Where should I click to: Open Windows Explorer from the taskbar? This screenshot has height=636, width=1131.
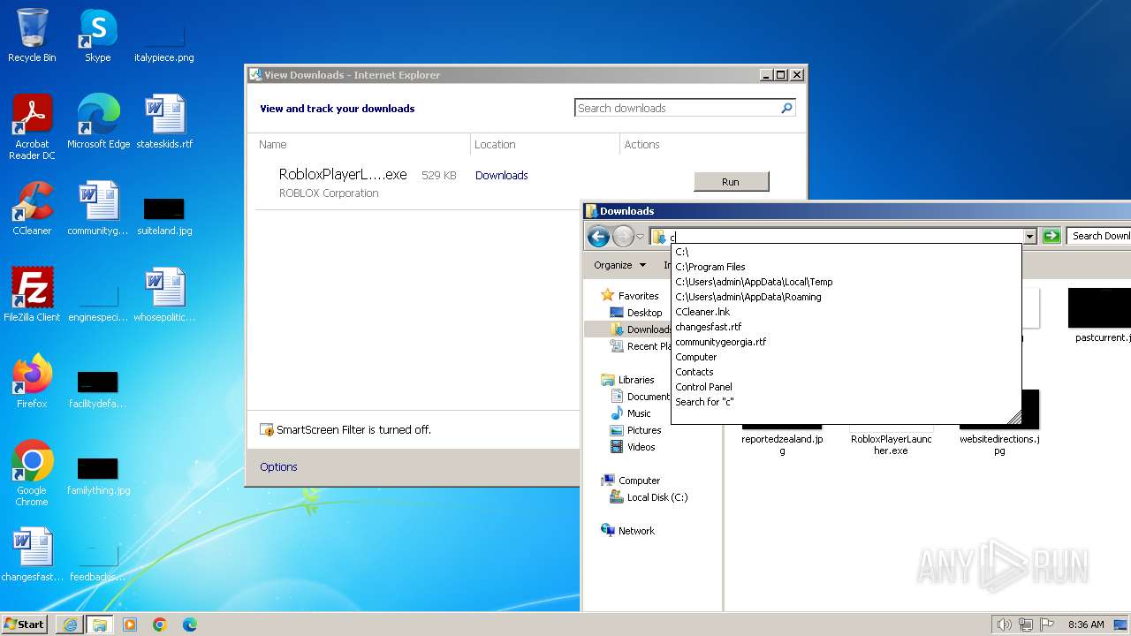(100, 625)
